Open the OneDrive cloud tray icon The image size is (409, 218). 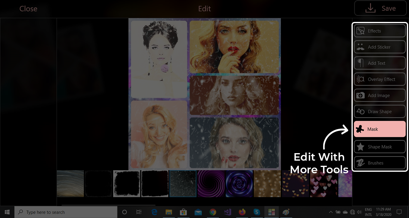click(x=345, y=212)
